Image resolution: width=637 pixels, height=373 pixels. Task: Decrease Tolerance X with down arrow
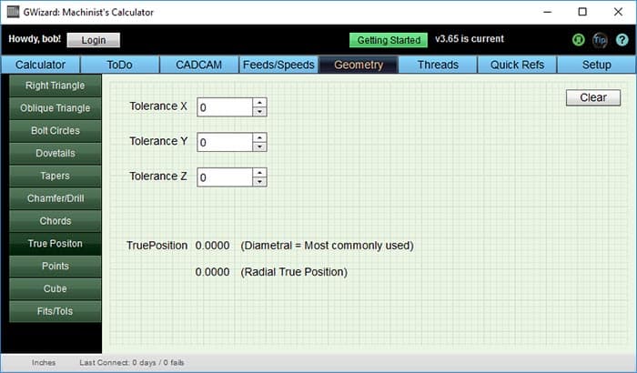pyautogui.click(x=259, y=112)
